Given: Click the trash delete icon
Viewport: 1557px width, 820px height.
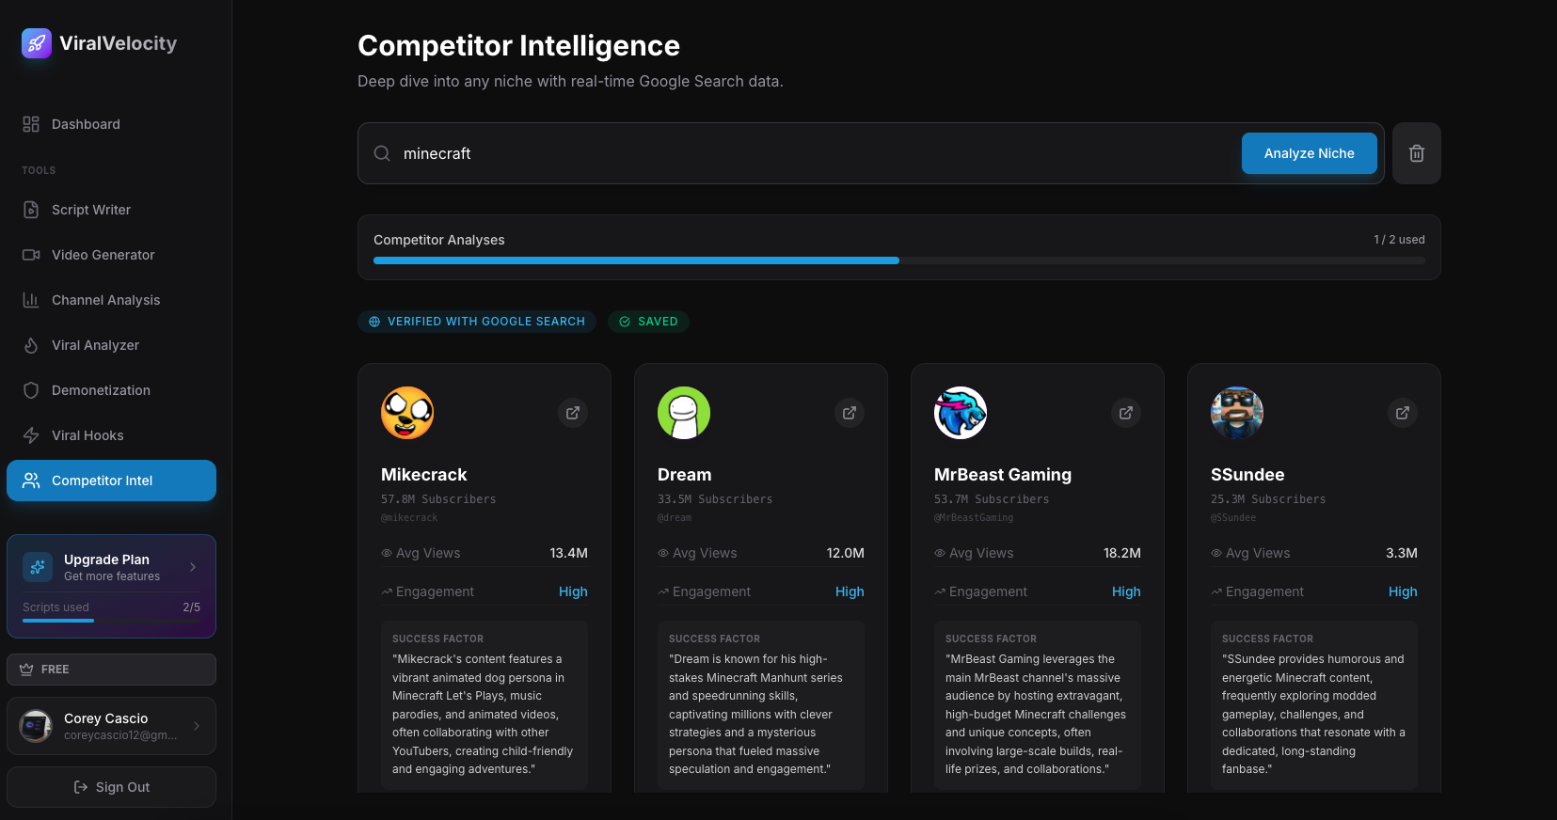Looking at the screenshot, I should click(x=1417, y=153).
